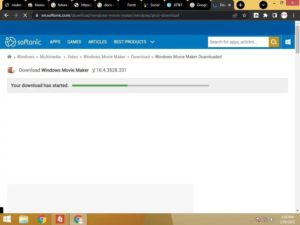Click the Softonic logo
The image size is (300, 225).
[x=23, y=42]
